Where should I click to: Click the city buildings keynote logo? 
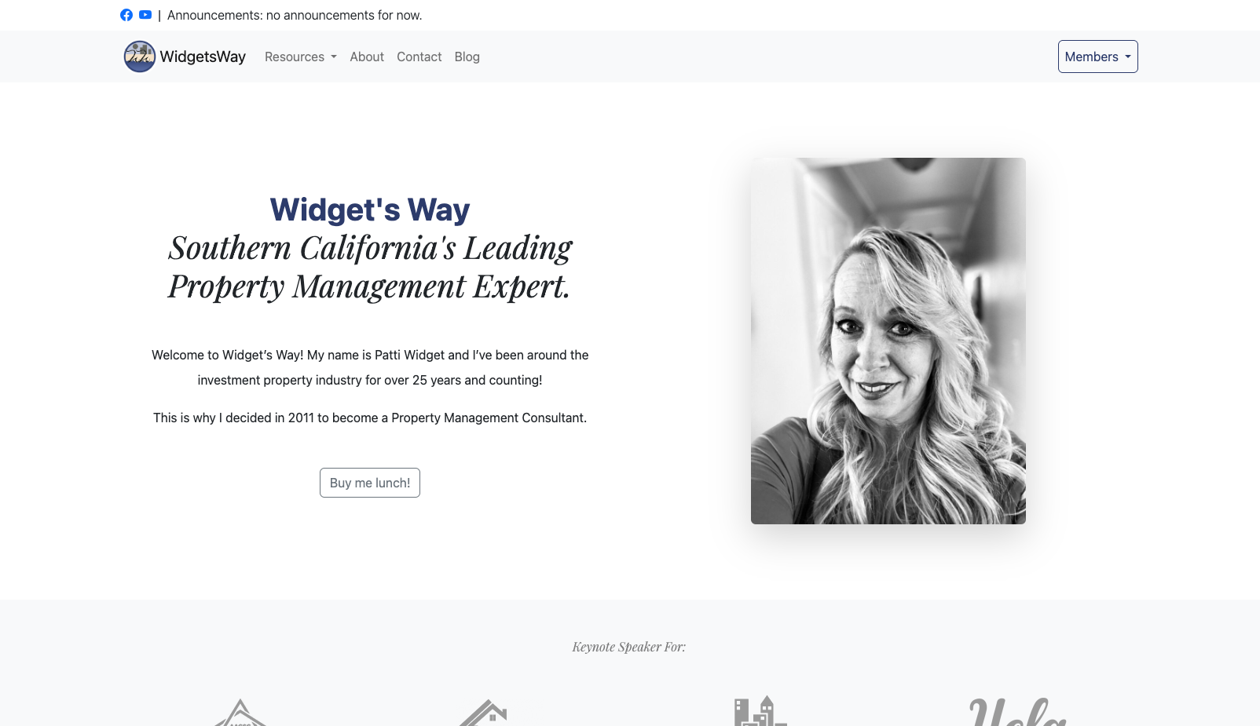(x=760, y=710)
